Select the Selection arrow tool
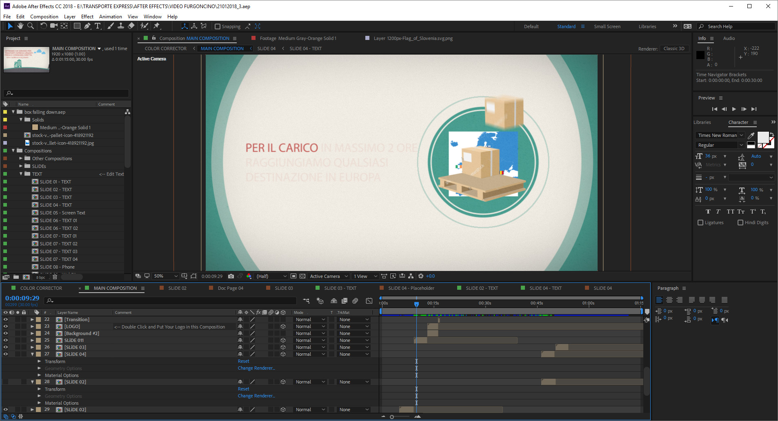The width and height of the screenshot is (778, 421). pos(10,26)
